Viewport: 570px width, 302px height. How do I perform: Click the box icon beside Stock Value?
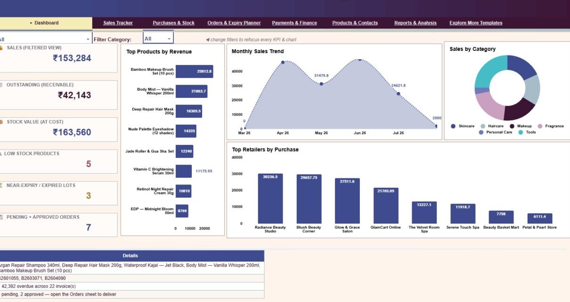(x=1, y=122)
